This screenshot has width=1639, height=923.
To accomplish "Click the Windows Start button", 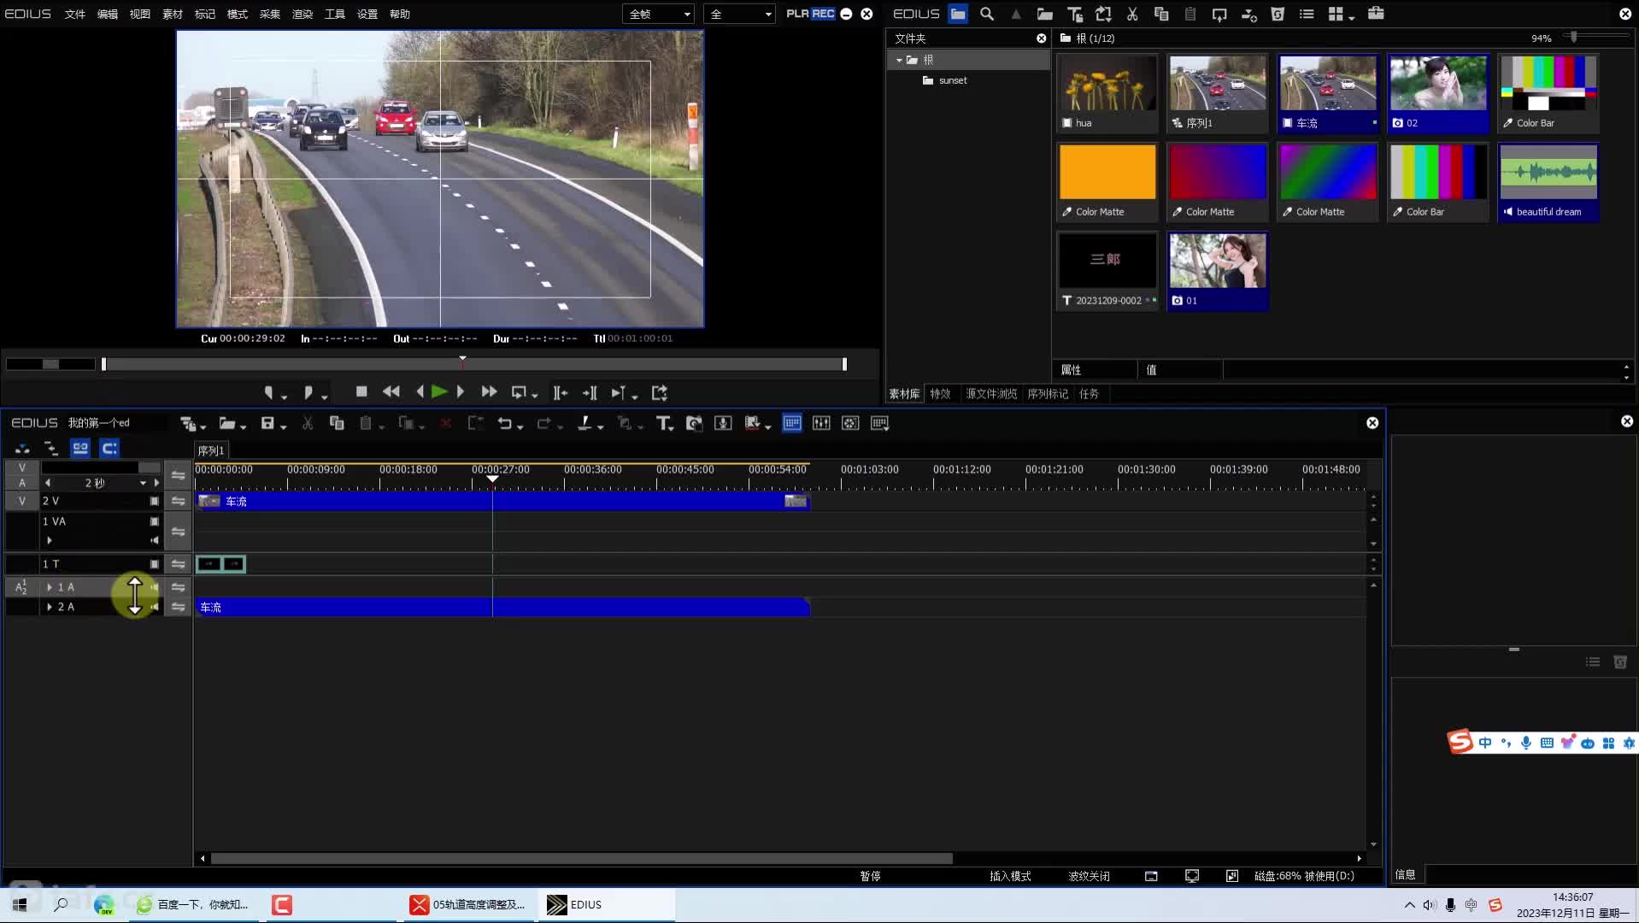I will tap(20, 904).
